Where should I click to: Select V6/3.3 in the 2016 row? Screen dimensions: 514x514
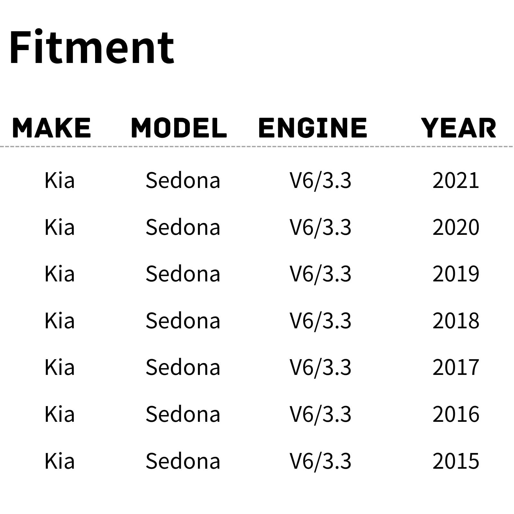pos(320,414)
